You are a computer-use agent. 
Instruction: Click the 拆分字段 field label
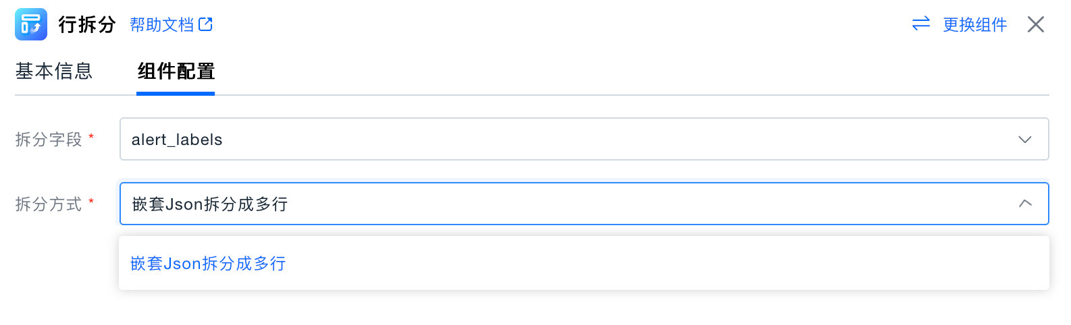pos(49,140)
